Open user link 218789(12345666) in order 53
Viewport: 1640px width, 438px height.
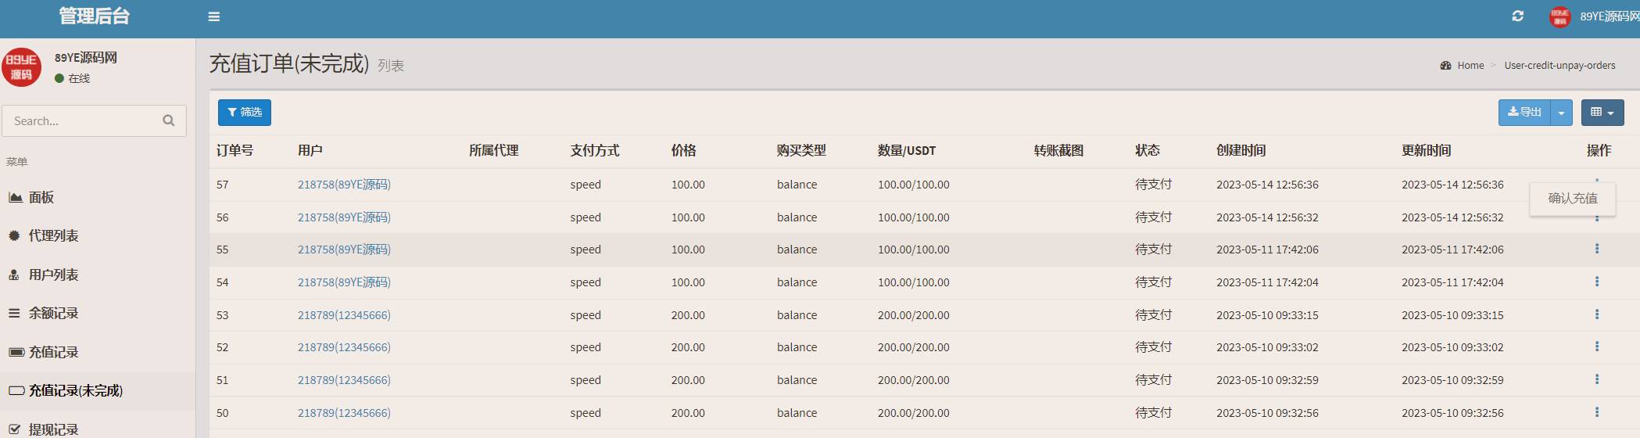click(x=344, y=315)
